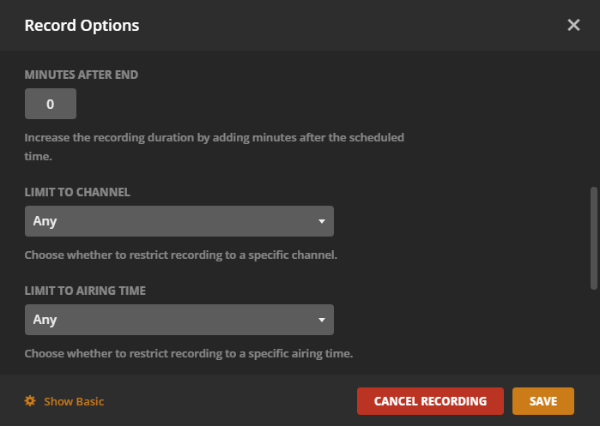Click the Limit to Airing Time dropdown arrow
This screenshot has width=600, height=426.
click(322, 320)
